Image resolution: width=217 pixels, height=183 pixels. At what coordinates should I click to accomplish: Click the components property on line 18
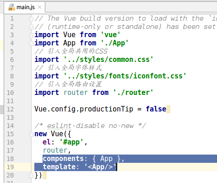pyautogui.click(x=63, y=159)
